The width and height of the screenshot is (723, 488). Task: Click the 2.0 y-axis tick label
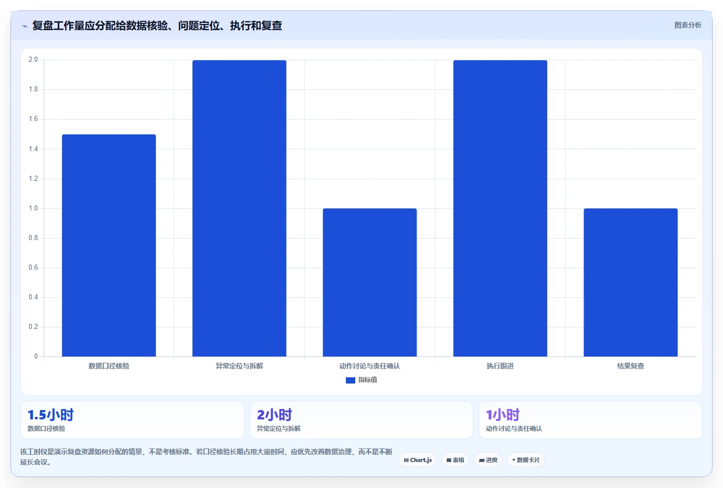tap(33, 60)
